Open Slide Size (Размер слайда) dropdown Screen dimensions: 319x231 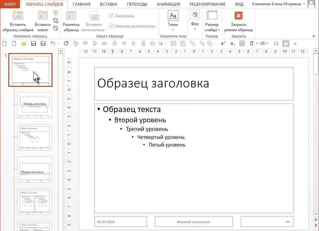pyautogui.click(x=212, y=21)
